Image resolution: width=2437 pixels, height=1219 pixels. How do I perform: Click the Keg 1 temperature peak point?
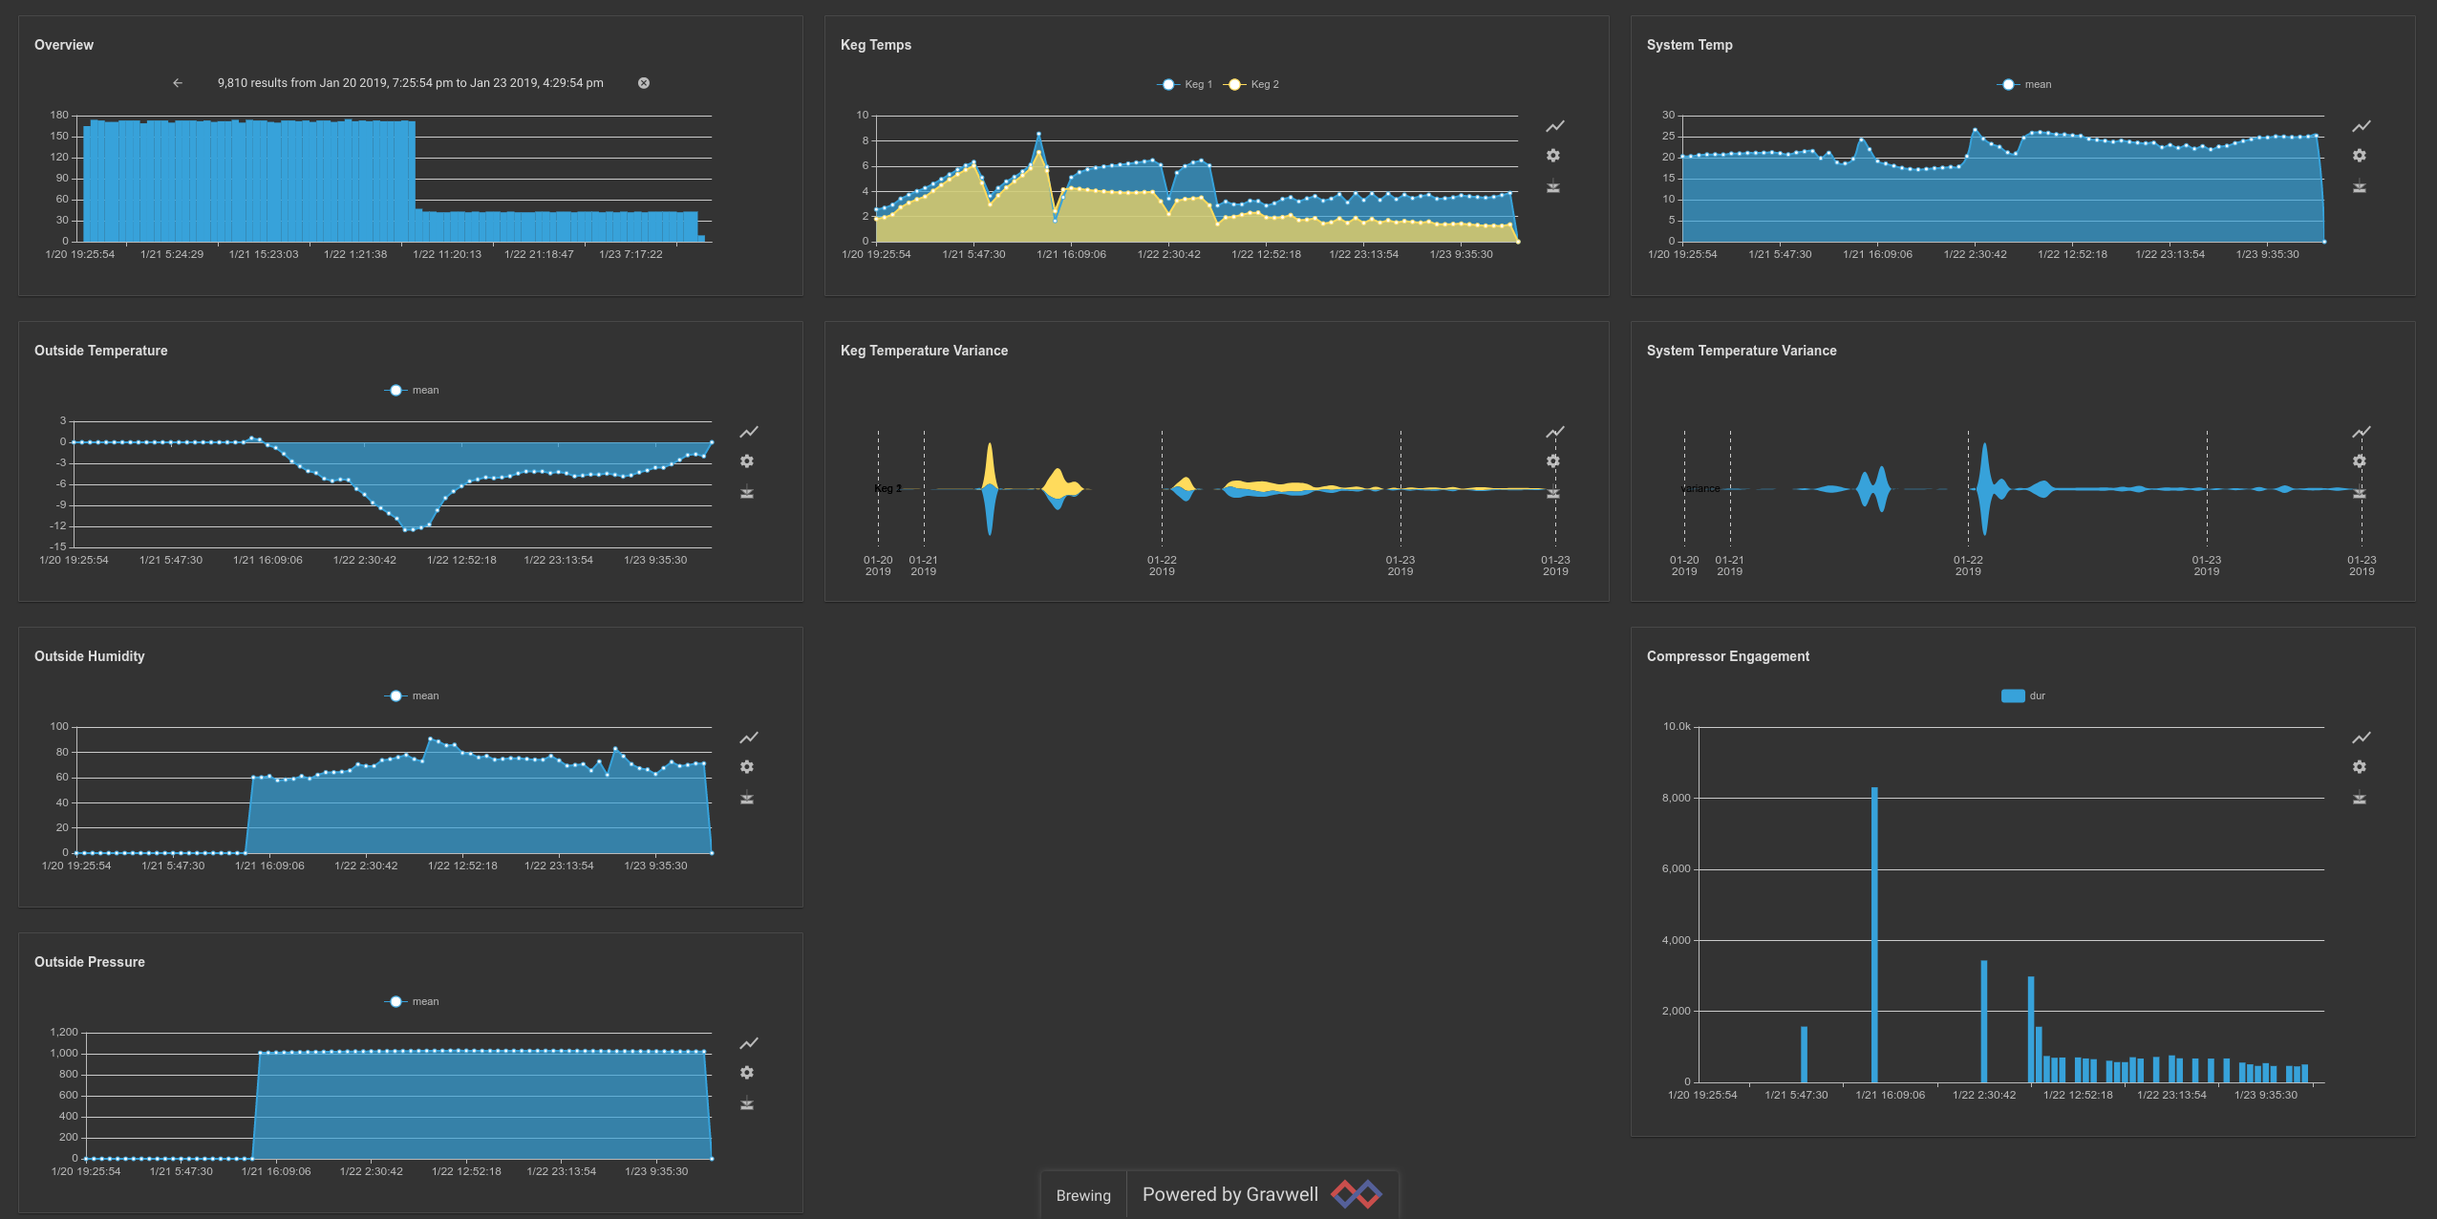[1038, 134]
